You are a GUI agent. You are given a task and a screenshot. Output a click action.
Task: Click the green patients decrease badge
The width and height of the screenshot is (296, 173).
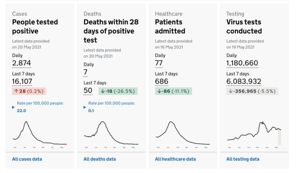pyautogui.click(x=173, y=91)
